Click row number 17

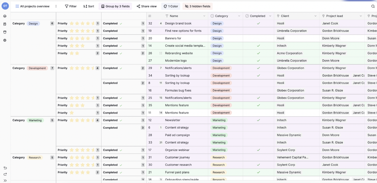point(150,150)
